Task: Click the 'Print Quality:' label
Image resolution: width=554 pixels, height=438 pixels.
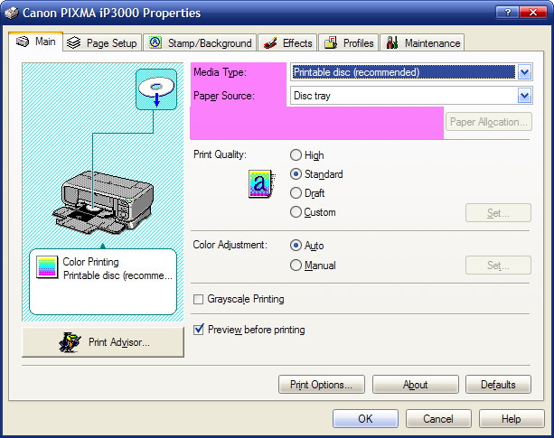Action: (221, 154)
